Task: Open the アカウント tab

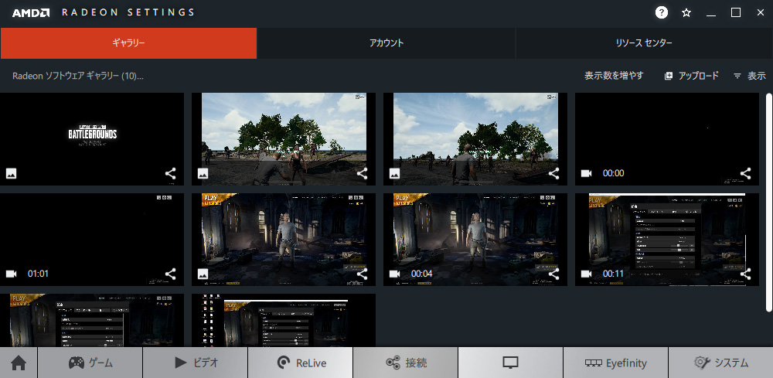Action: [x=386, y=43]
